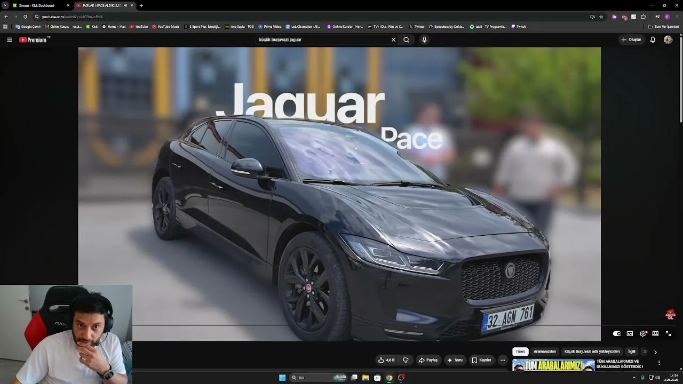Open the Windows Start menu

[x=282, y=378]
